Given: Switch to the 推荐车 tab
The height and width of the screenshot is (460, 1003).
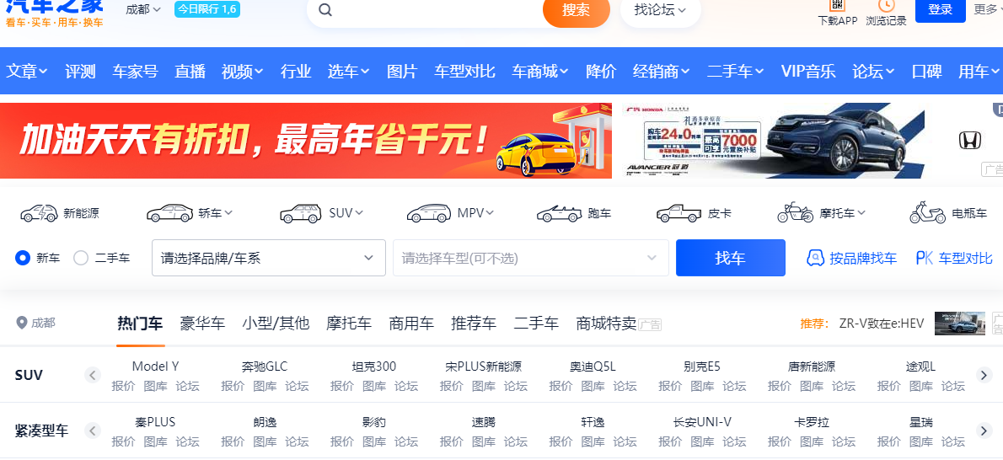Looking at the screenshot, I should point(474,323).
